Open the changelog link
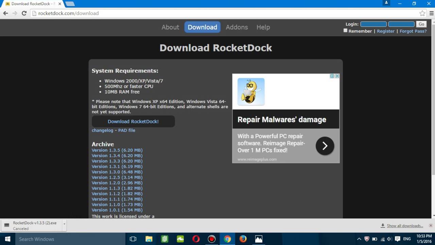 coord(102,130)
